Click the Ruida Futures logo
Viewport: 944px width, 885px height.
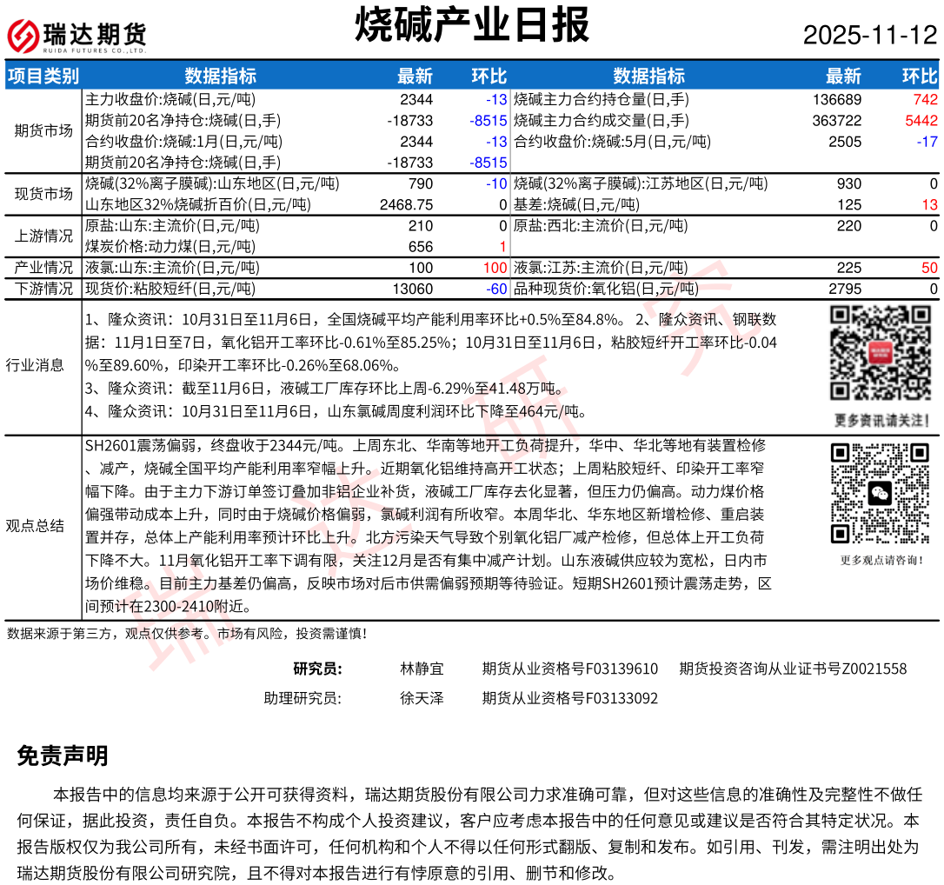click(x=76, y=36)
